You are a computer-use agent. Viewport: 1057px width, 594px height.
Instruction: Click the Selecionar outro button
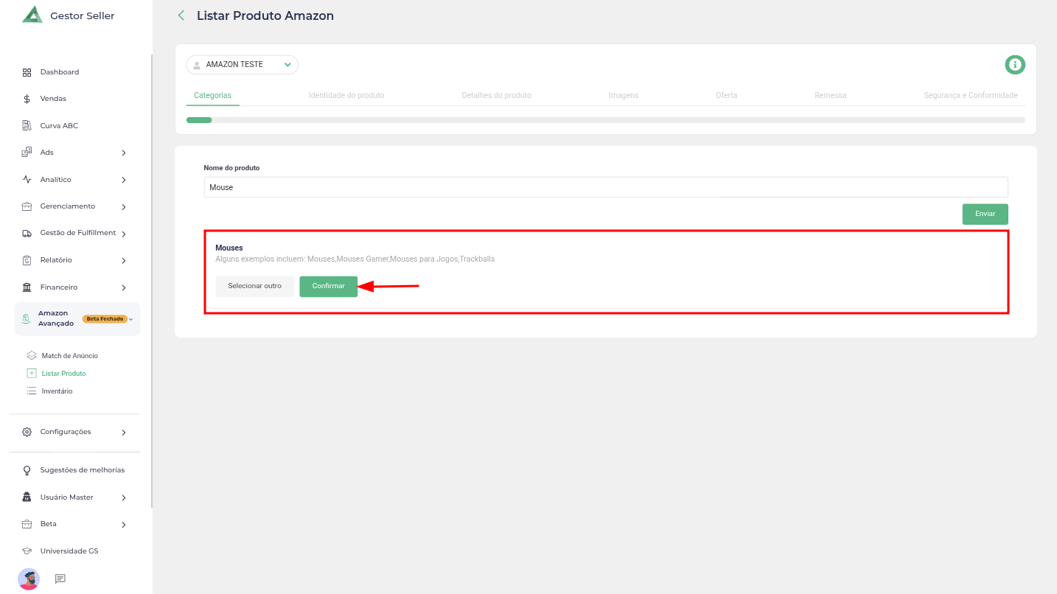pyautogui.click(x=254, y=286)
